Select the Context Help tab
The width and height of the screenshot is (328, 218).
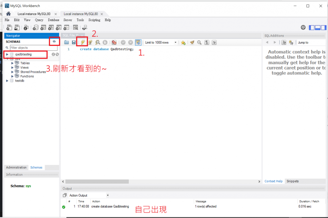coord(274,181)
